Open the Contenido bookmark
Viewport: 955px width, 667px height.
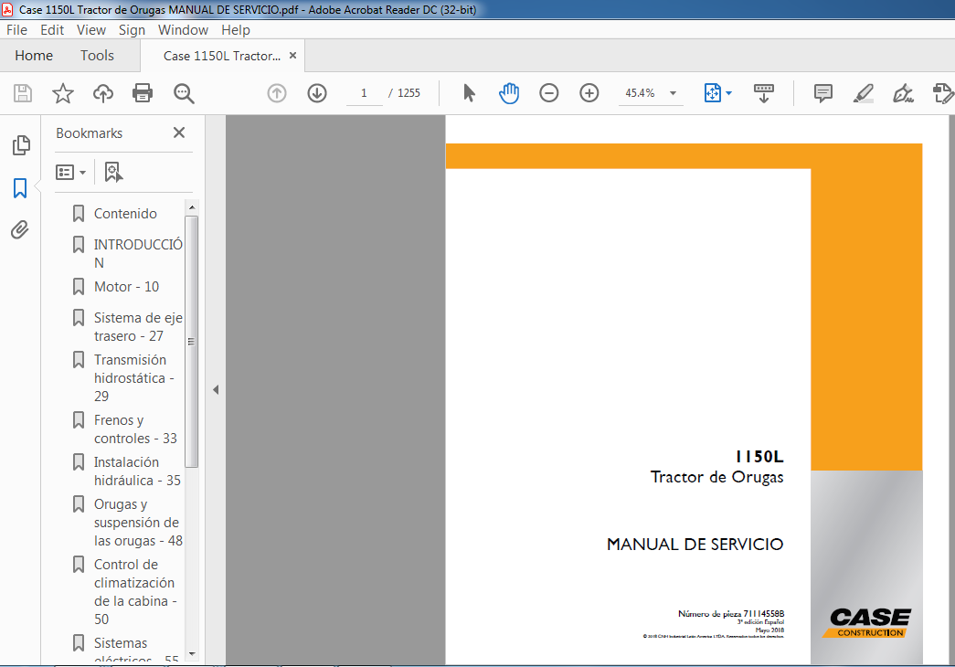point(125,214)
